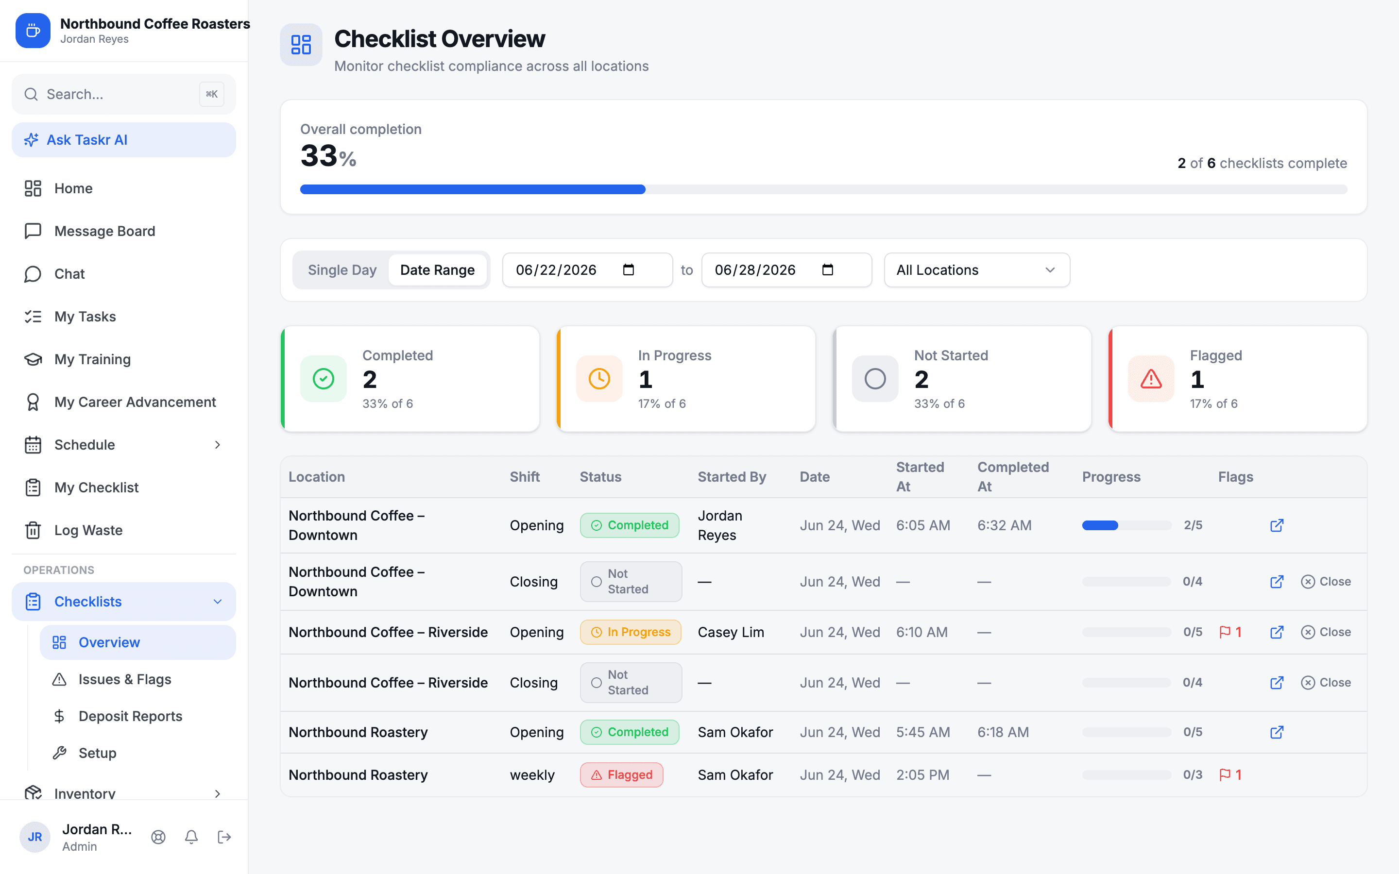Open Riverside Opening checklist external link

coord(1277,632)
